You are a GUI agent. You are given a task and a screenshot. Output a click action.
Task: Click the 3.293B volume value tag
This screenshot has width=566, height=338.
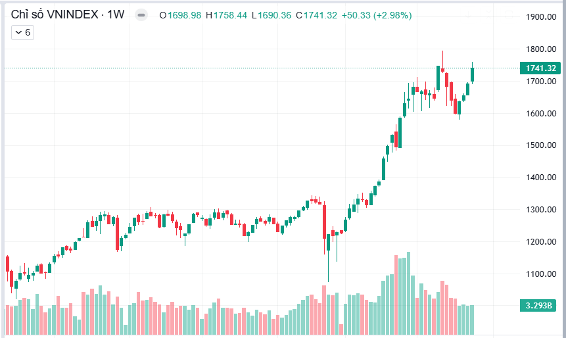(541, 305)
